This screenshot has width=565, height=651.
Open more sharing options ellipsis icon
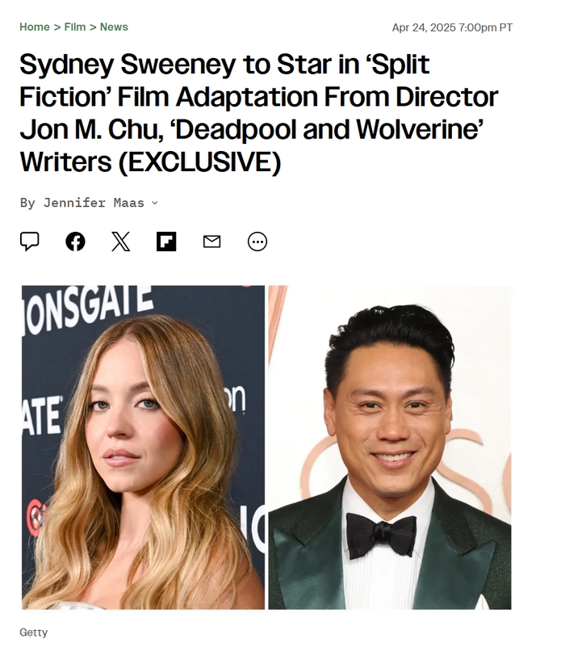click(x=257, y=241)
